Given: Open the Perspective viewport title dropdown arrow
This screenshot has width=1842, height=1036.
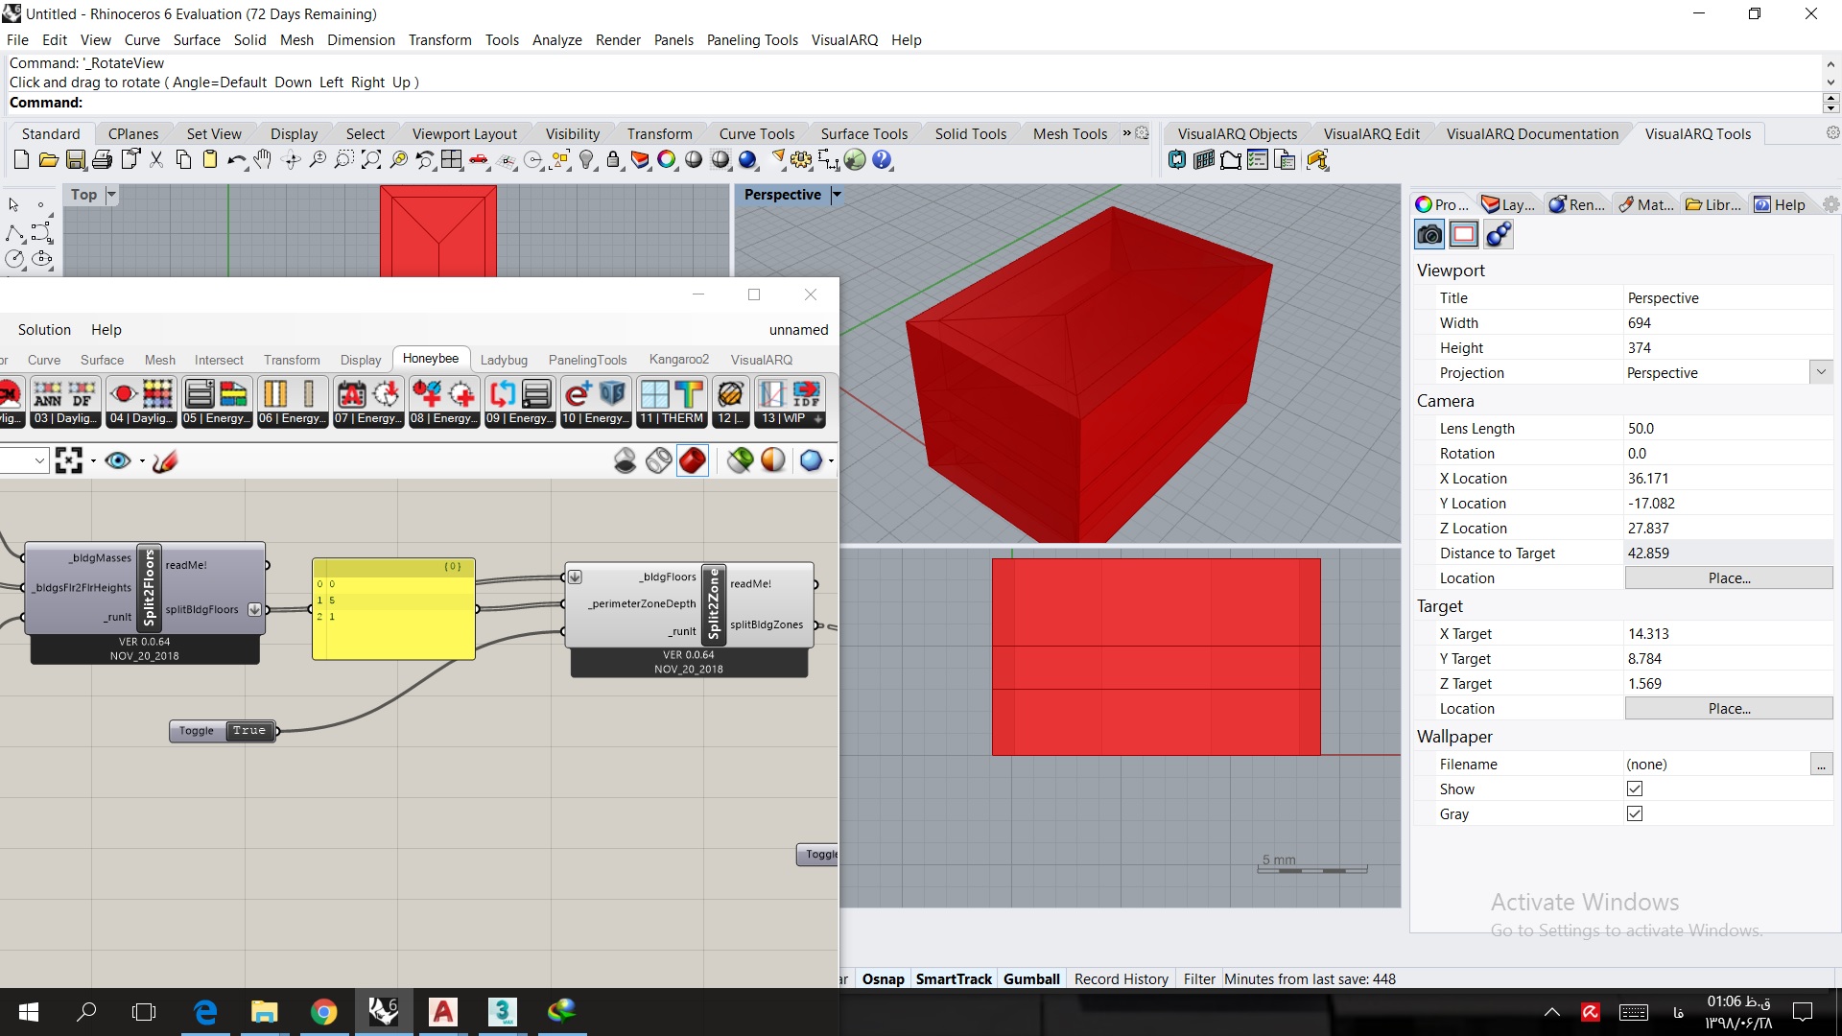Looking at the screenshot, I should (x=837, y=195).
